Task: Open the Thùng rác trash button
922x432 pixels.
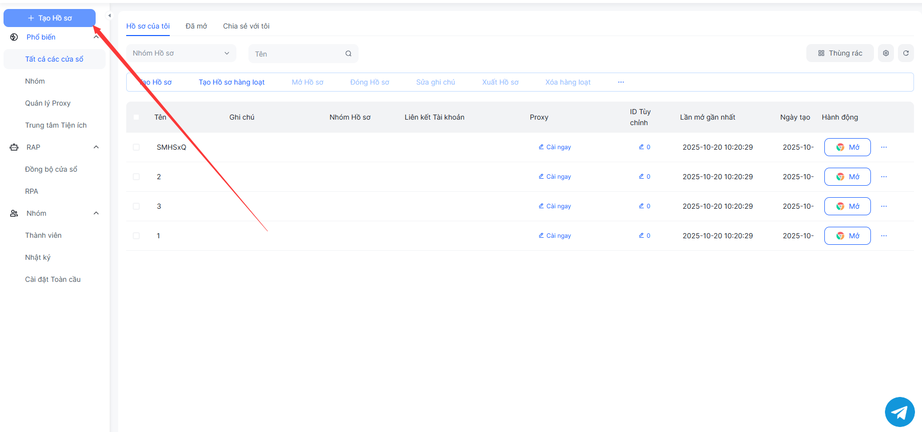Action: (x=839, y=53)
